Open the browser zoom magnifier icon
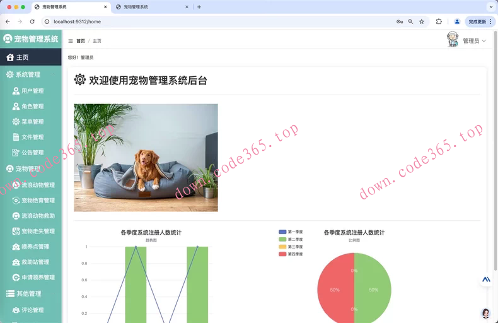498x323 pixels. pyautogui.click(x=410, y=21)
